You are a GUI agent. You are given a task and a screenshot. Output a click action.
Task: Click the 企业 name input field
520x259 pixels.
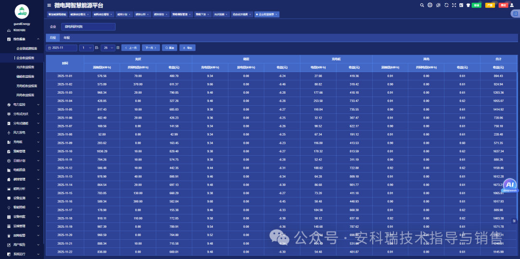coord(88,27)
